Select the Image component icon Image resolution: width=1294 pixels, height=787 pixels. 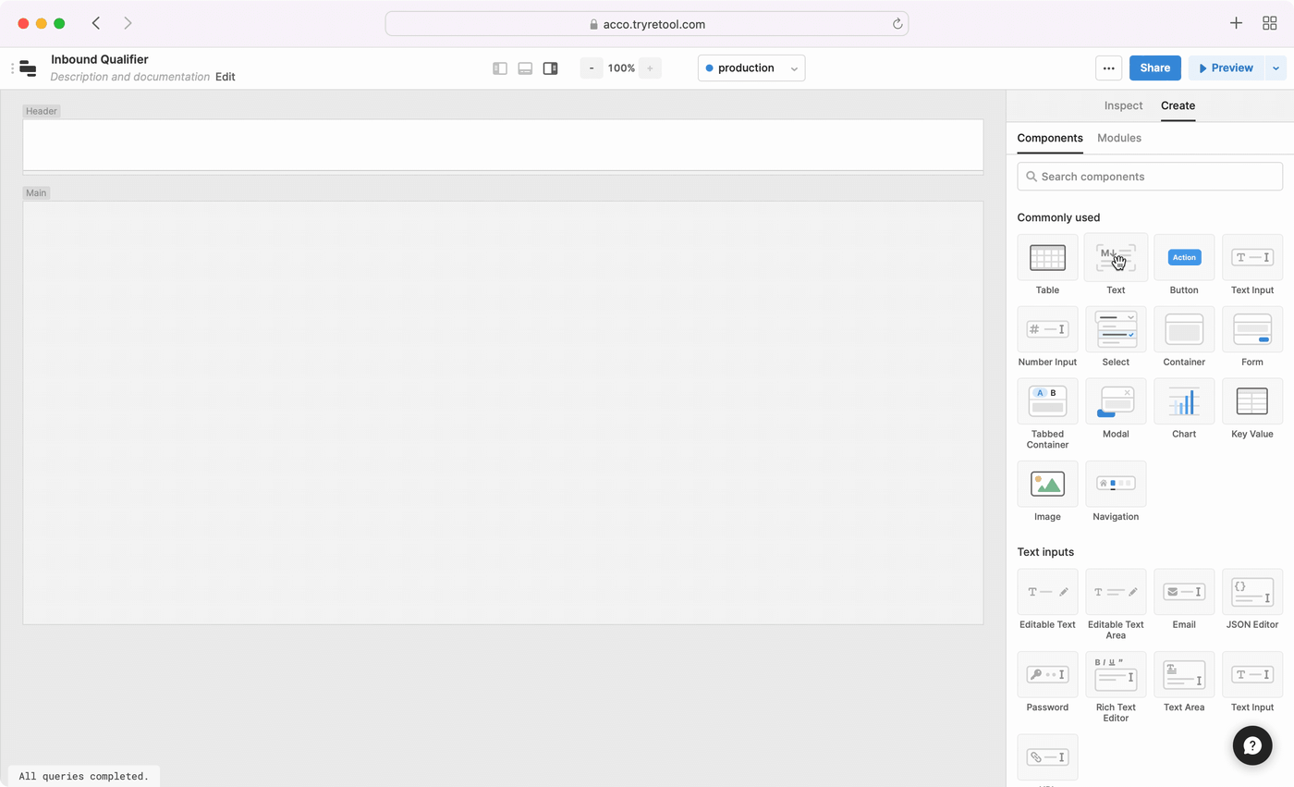[1047, 484]
